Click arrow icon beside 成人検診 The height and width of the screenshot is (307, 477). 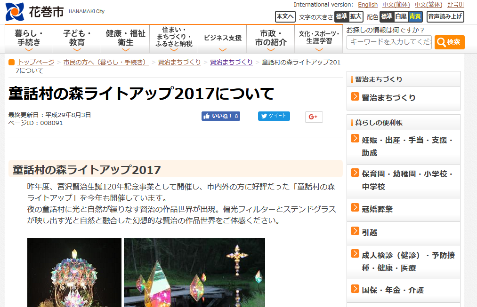tap(355, 253)
